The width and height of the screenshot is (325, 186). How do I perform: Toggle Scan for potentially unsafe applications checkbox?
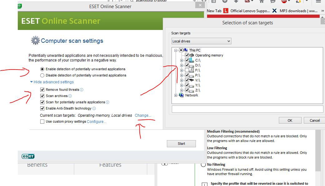(x=42, y=102)
